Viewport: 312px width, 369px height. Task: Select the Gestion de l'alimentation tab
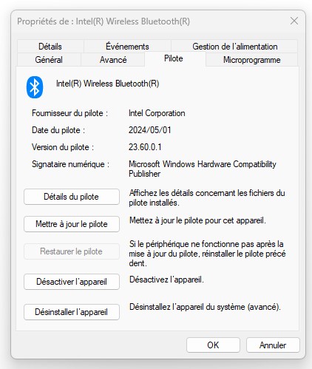point(234,47)
